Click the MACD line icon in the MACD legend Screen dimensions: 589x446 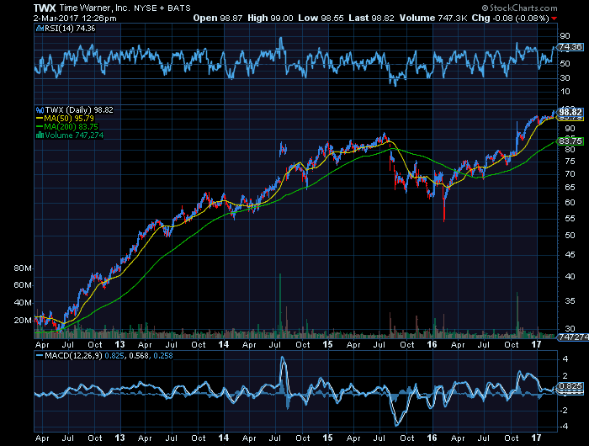(x=39, y=355)
